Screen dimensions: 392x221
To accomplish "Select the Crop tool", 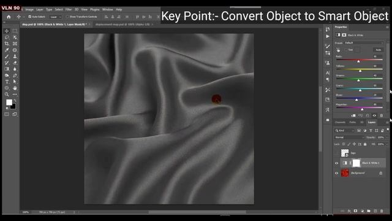I will point(7,44).
